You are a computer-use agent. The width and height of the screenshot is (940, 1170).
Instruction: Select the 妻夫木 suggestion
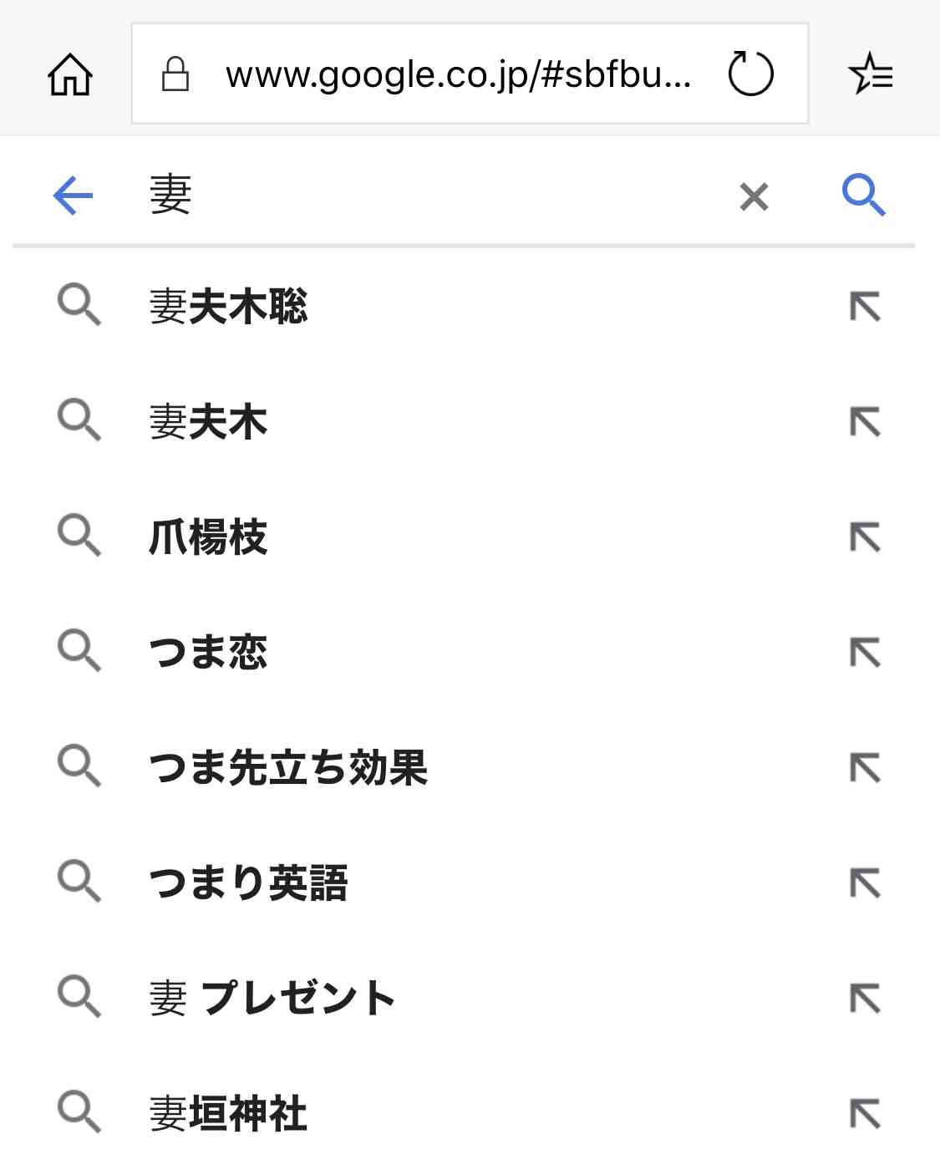[x=208, y=422]
